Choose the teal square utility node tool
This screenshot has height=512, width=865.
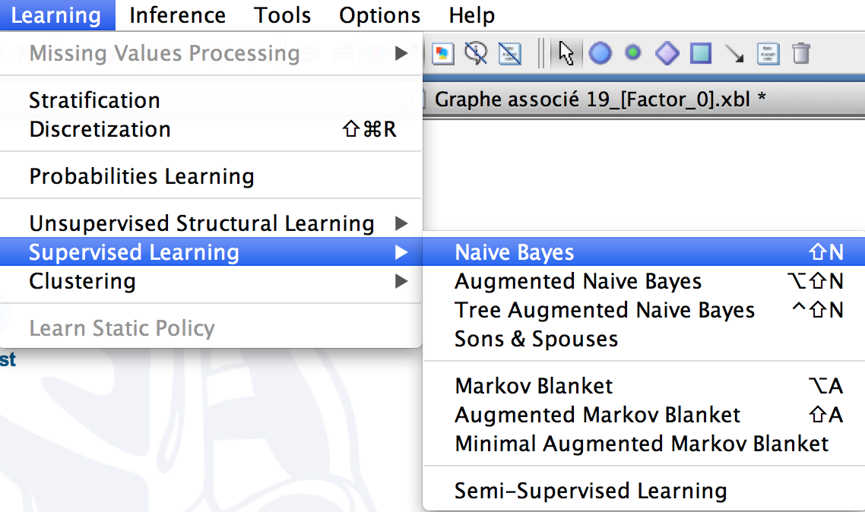point(701,53)
